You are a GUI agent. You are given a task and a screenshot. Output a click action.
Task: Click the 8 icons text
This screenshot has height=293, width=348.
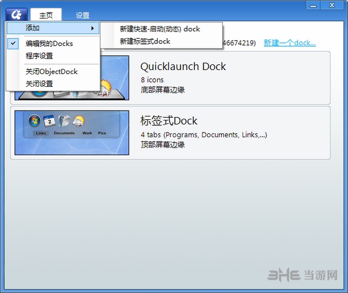(152, 79)
